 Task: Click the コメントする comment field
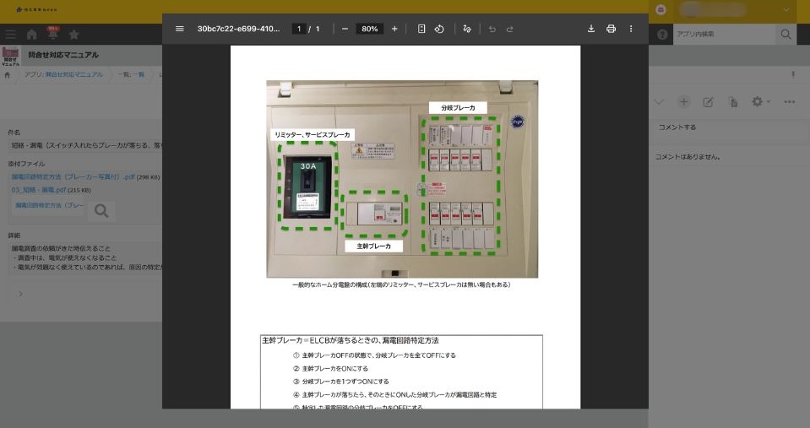[x=726, y=127]
